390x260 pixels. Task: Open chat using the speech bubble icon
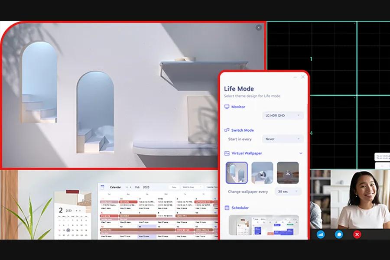pos(339,235)
